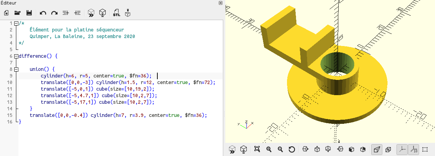
Task: Click the 'translate([0,0,-0.4])' code line
Action: pyautogui.click(x=118, y=115)
